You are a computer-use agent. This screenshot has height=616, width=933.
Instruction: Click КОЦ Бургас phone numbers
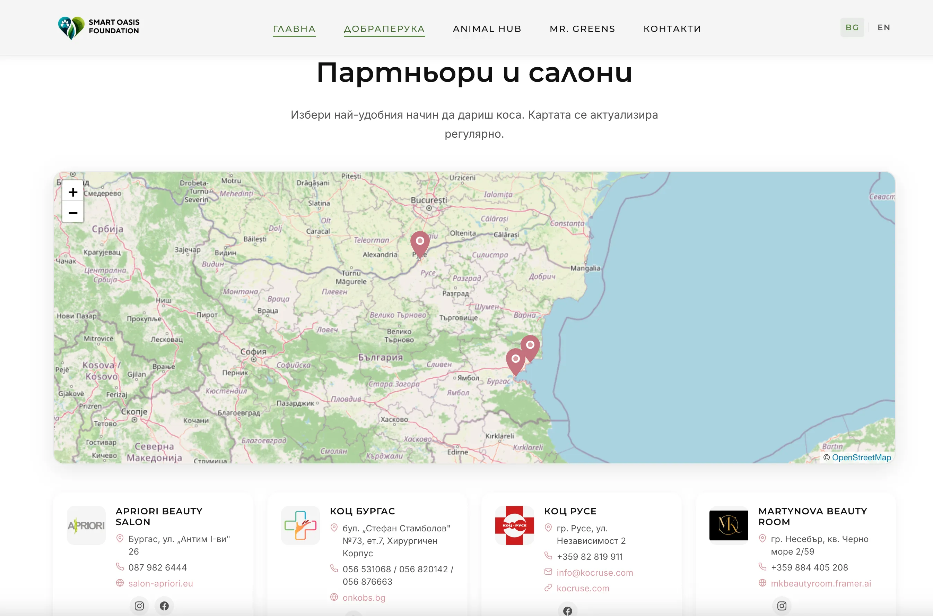[398, 575]
